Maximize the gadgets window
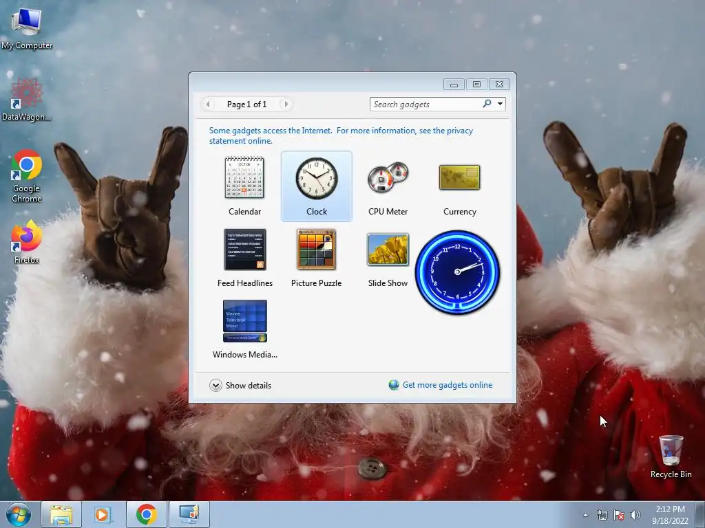This screenshot has height=528, width=705. [x=476, y=85]
